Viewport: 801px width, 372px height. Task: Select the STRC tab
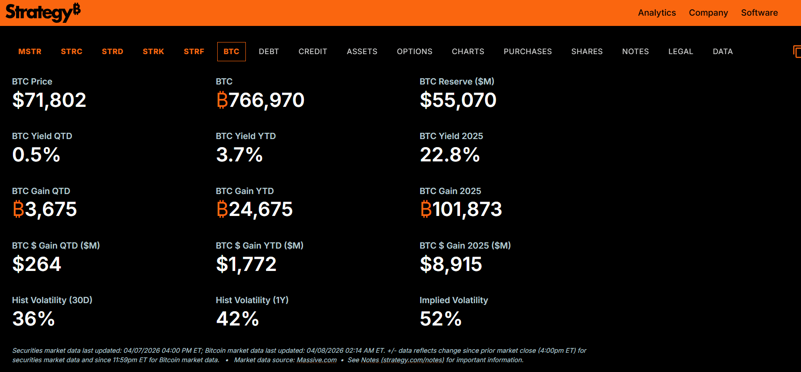coord(72,51)
